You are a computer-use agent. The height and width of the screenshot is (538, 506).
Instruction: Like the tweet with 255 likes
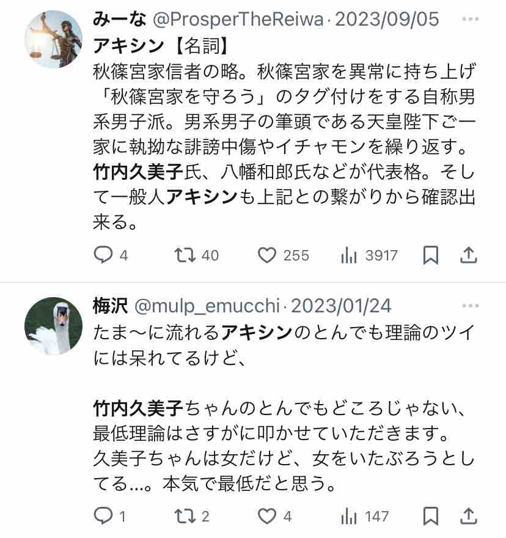click(267, 256)
